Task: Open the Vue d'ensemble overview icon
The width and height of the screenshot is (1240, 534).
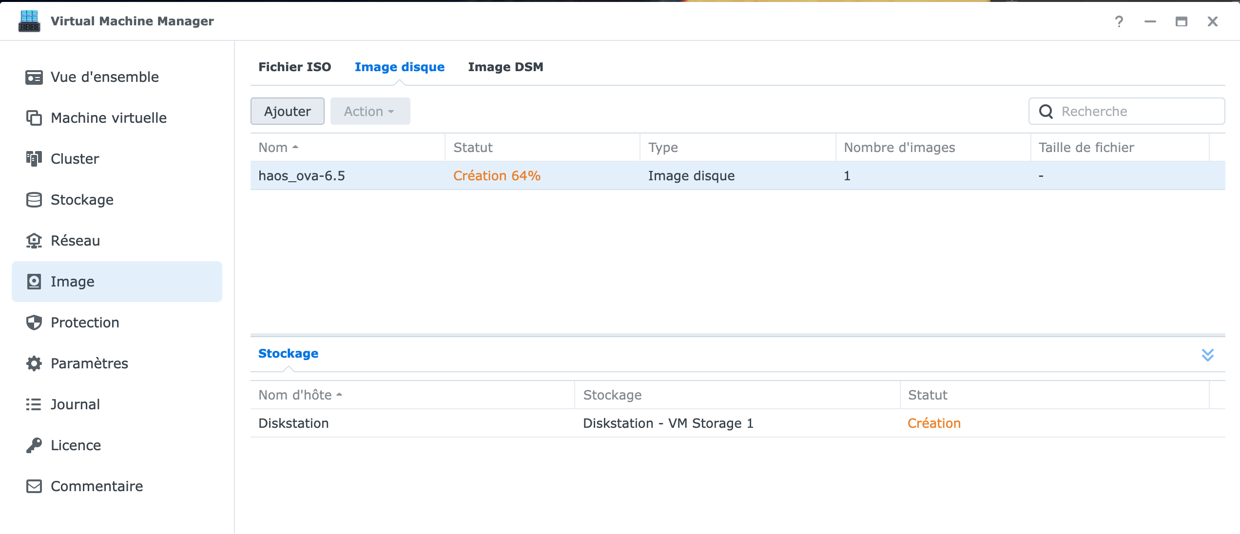Action: coord(34,77)
